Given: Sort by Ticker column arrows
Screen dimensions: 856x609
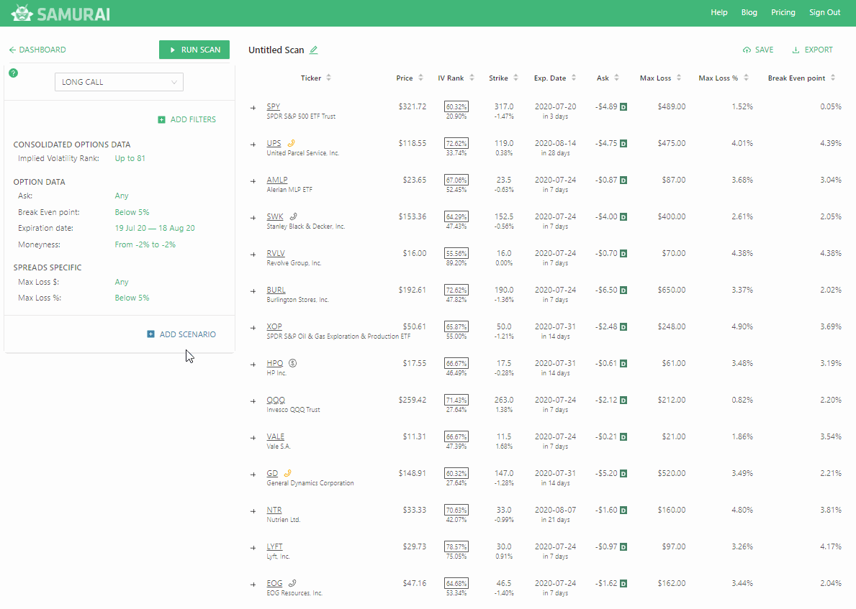Looking at the screenshot, I should click(x=328, y=78).
